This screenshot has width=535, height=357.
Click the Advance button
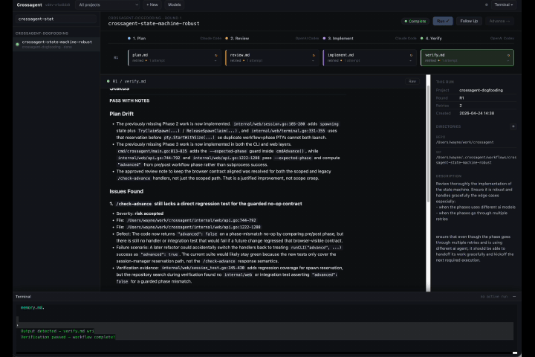(x=499, y=21)
